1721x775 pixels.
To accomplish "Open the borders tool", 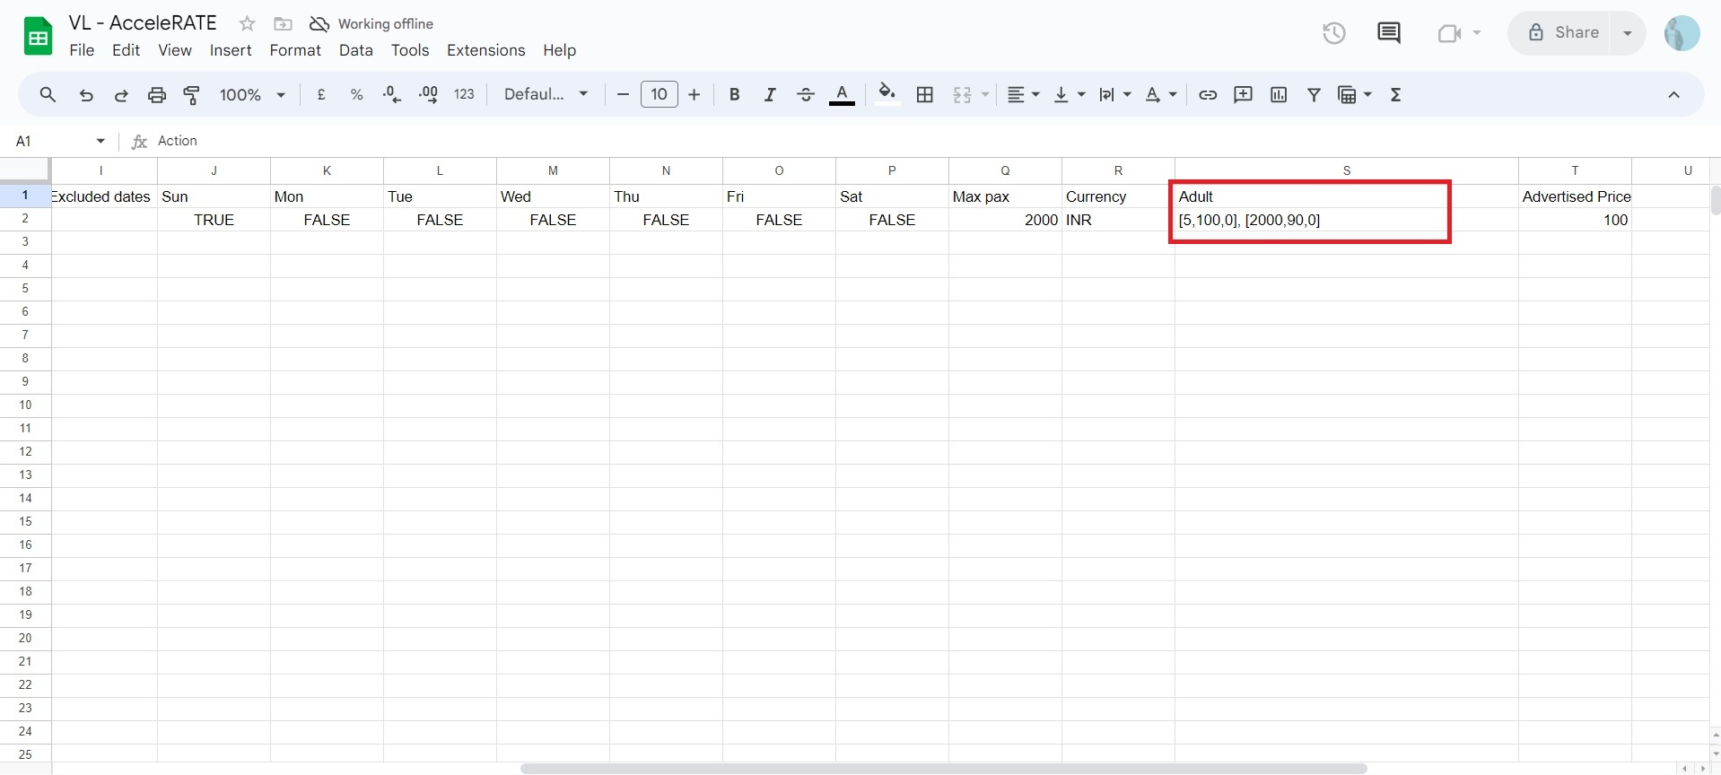I will pyautogui.click(x=925, y=95).
